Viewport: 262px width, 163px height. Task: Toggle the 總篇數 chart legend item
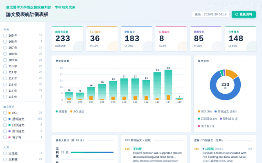[x=61, y=111]
